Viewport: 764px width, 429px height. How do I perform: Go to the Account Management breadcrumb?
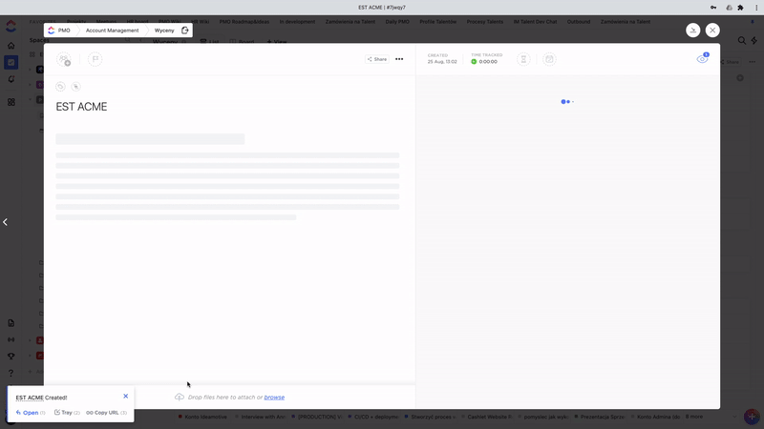(x=112, y=31)
